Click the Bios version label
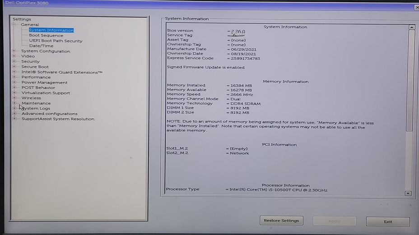This screenshot has height=235, width=419. tap(180, 31)
